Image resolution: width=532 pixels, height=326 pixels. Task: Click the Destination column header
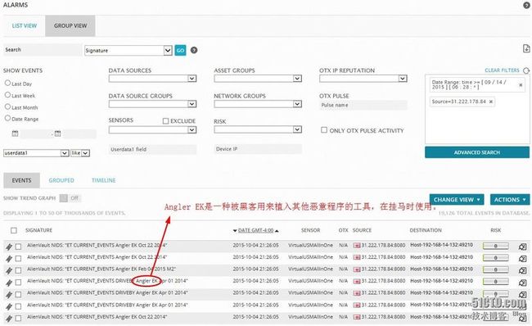tap(426, 230)
